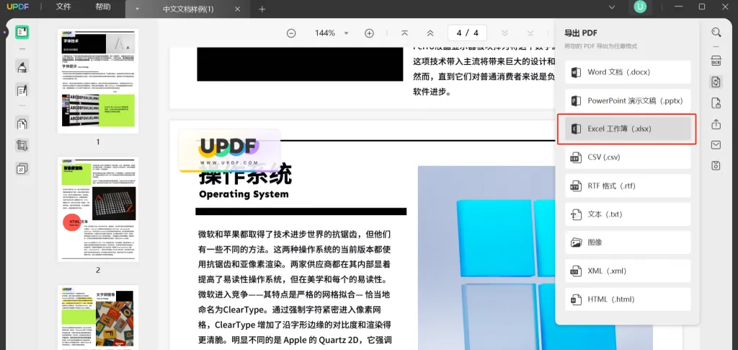This screenshot has height=350, width=738.
Task: Click the Operating System subtitle text
Action: 244,194
